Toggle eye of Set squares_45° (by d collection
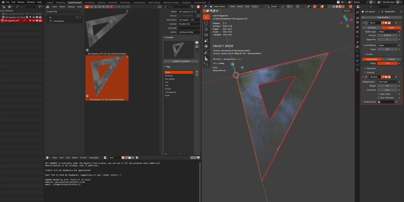Screen dimensions: 404x202 coord(33,17)
